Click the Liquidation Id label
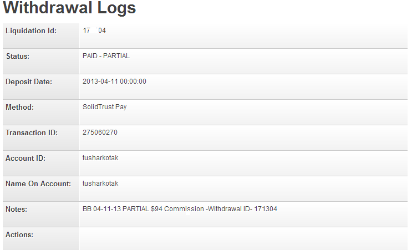The width and height of the screenshot is (417, 250). pyautogui.click(x=31, y=30)
